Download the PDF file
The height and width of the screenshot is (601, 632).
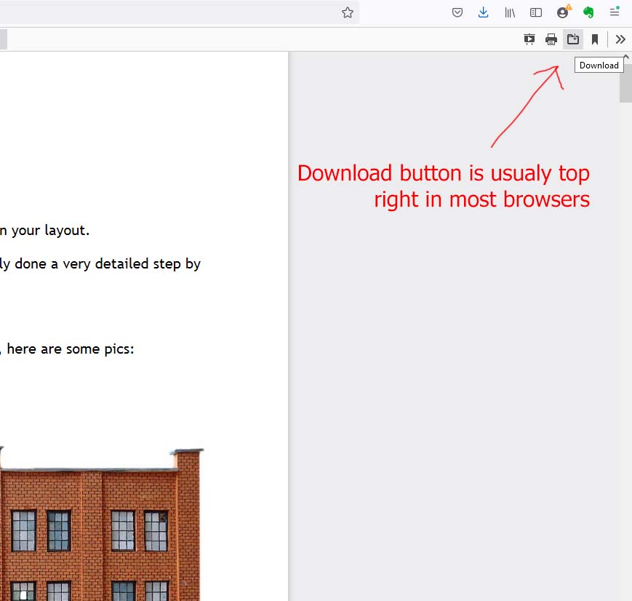pos(573,39)
